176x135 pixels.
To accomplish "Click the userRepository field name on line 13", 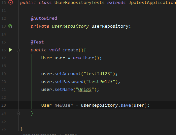I will pos(110,26).
